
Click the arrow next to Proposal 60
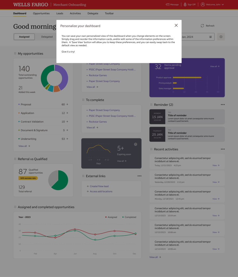(x=67, y=104)
